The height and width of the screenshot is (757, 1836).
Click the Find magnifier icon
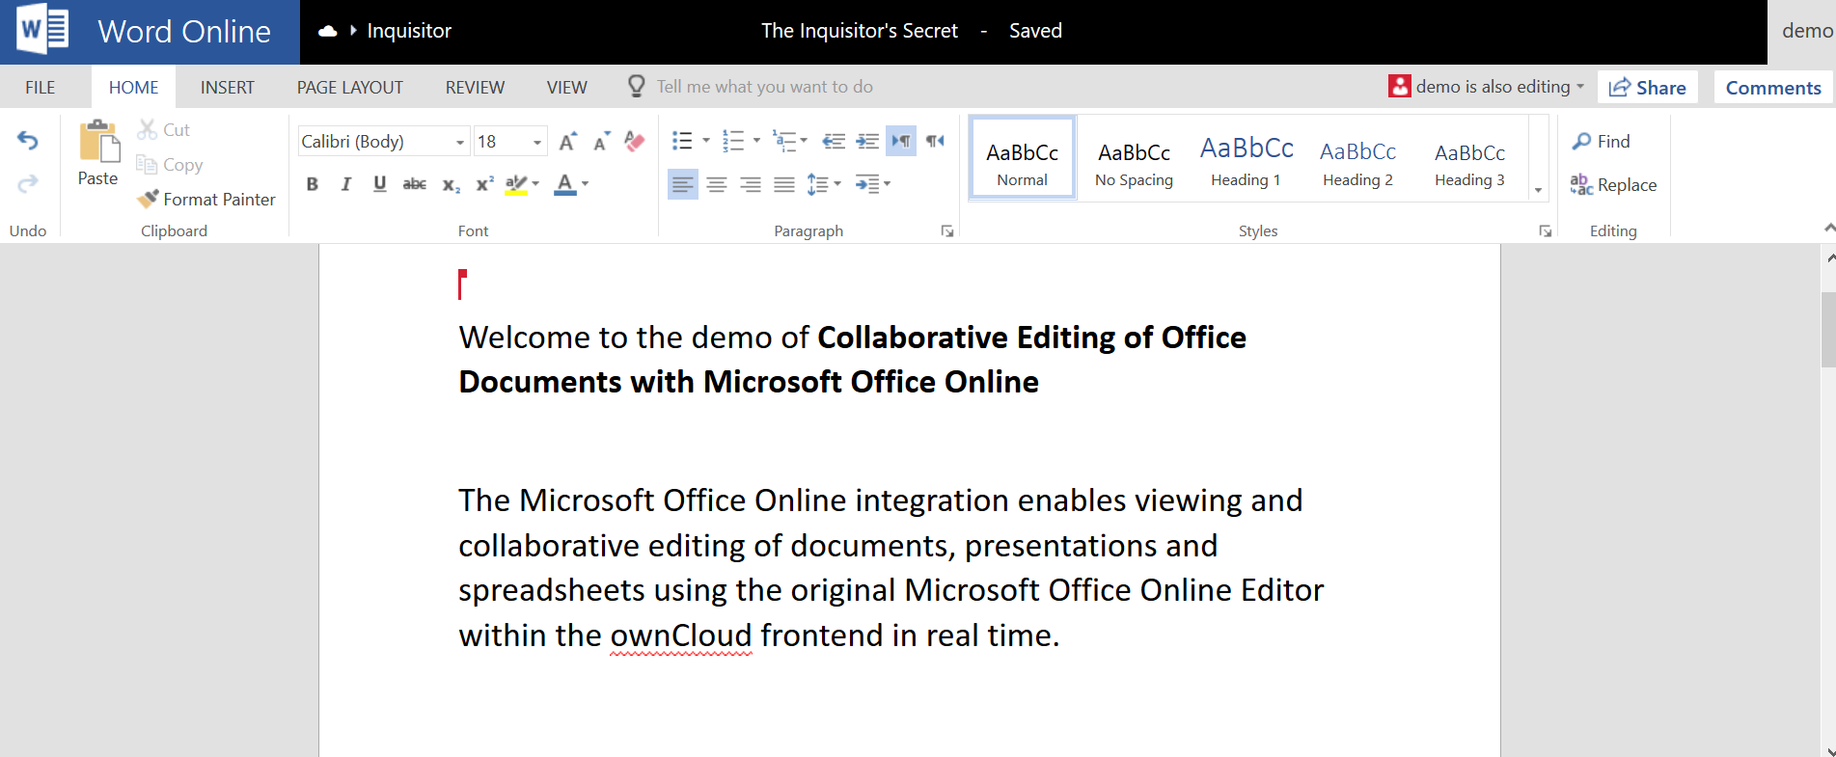[1581, 141]
